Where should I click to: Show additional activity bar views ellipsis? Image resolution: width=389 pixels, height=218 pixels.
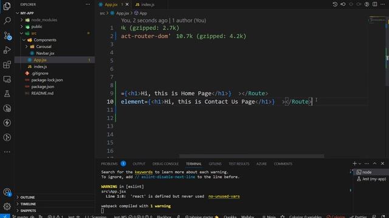pyautogui.click(x=7, y=152)
